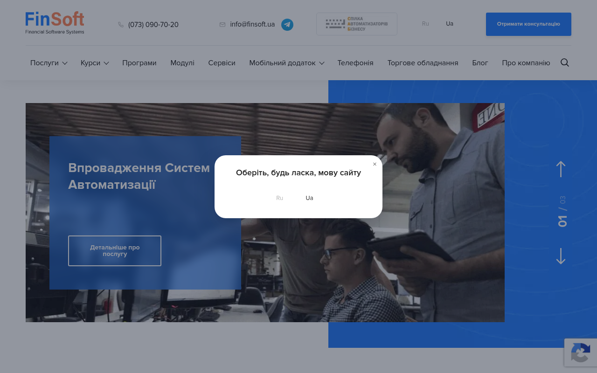Go to previous slide with up arrow
Screen dimensions: 597x373
[x=561, y=169]
